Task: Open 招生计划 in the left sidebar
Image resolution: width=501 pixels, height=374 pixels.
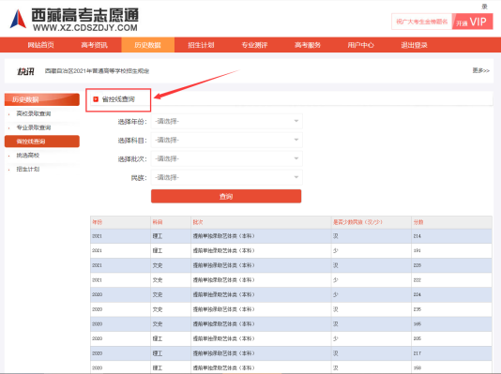Action: click(x=28, y=169)
